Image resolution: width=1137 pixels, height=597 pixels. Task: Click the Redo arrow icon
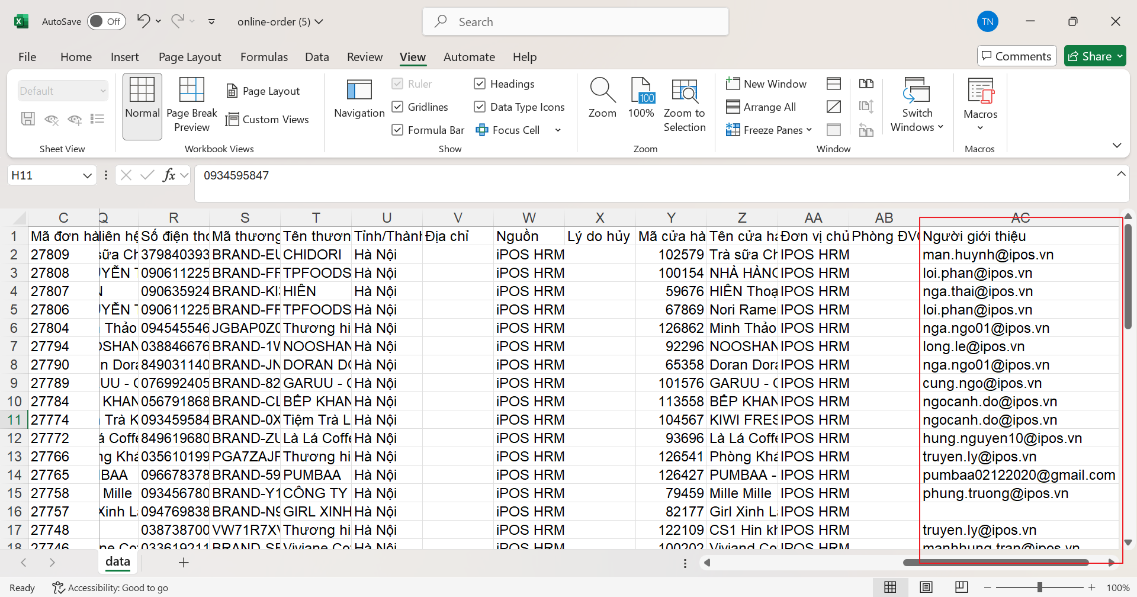(177, 21)
